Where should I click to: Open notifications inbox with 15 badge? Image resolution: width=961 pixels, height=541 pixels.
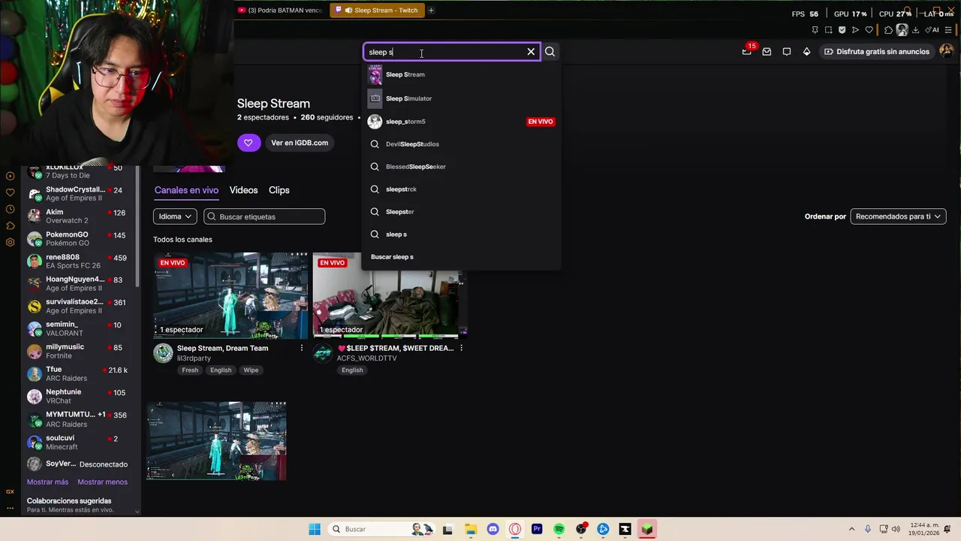747,52
